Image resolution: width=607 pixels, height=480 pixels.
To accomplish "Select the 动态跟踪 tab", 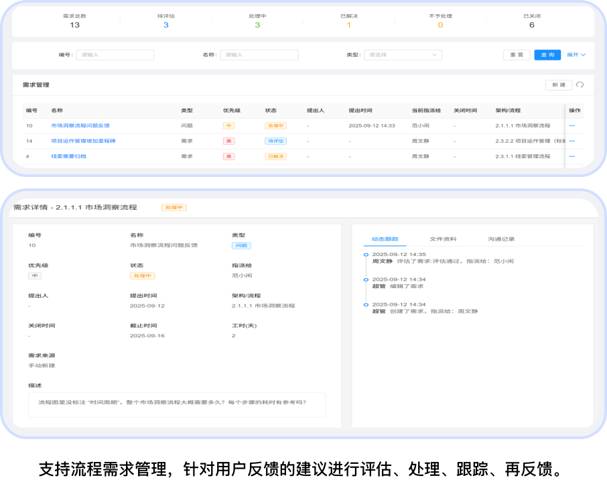I will pos(385,239).
